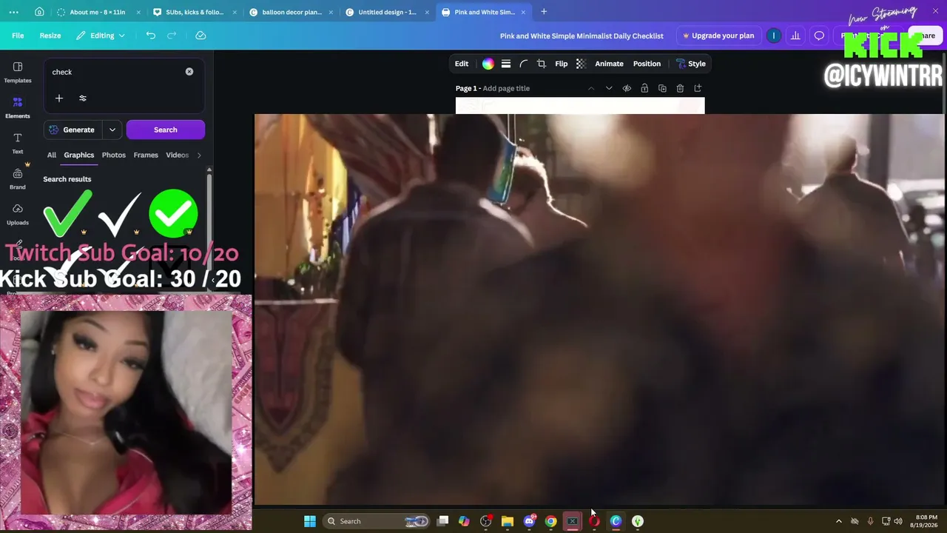This screenshot has width=947, height=533.
Task: Lock Page 1
Action: pyautogui.click(x=644, y=88)
